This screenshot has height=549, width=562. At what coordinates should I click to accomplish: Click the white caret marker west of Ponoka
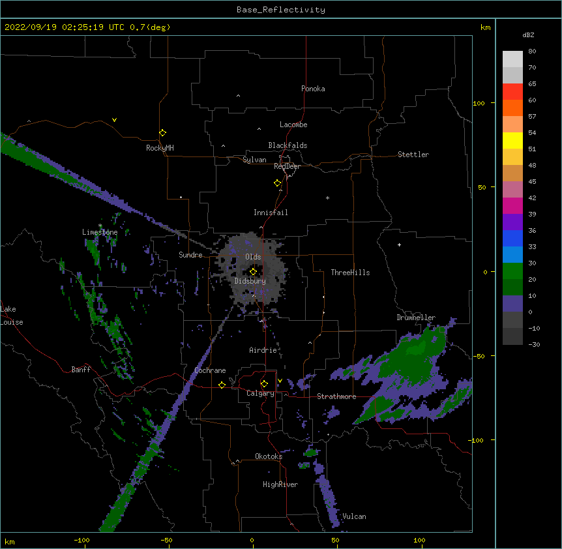(238, 96)
